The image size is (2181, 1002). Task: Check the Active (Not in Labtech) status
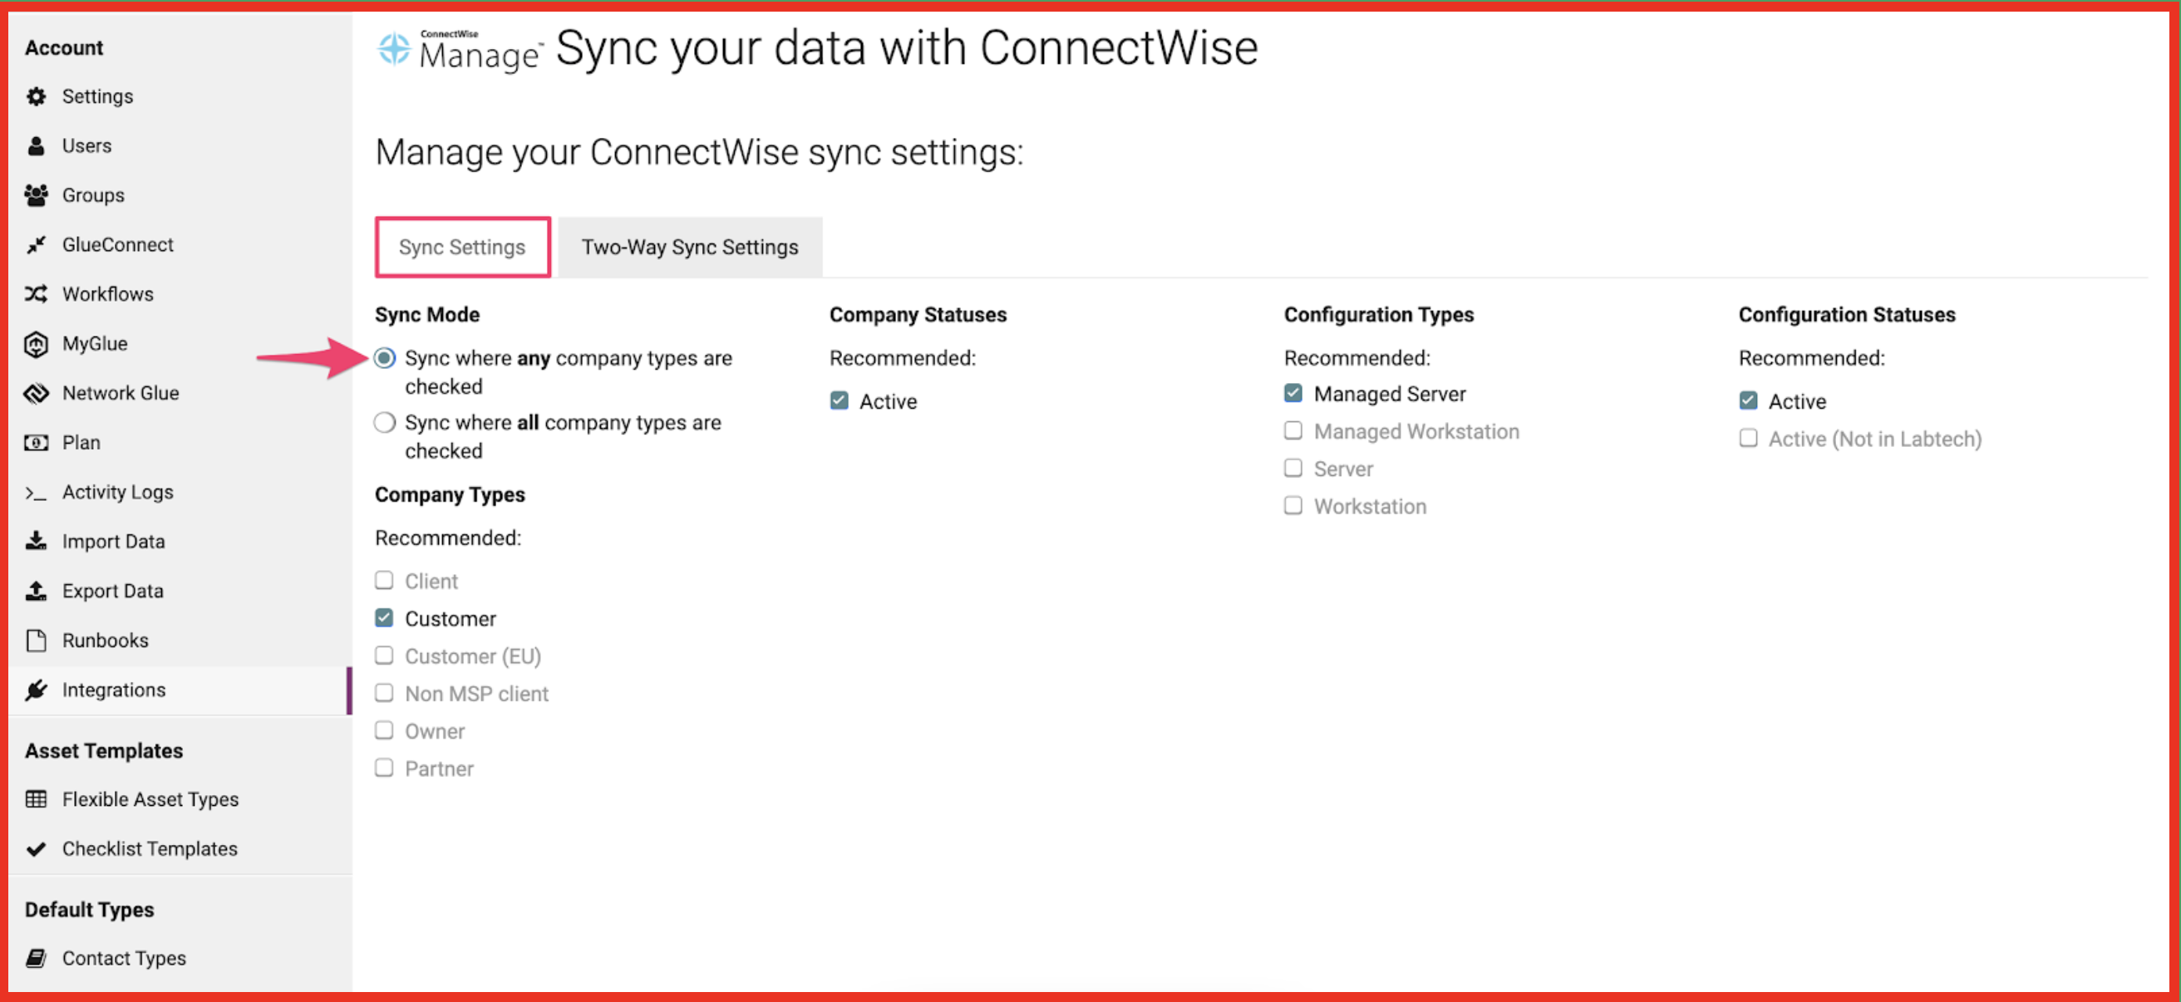(1747, 439)
